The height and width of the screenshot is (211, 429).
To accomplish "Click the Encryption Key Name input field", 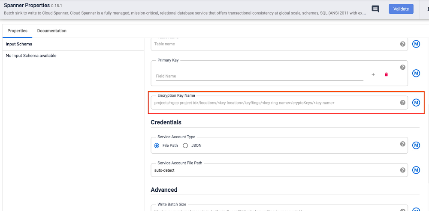I will (275, 103).
